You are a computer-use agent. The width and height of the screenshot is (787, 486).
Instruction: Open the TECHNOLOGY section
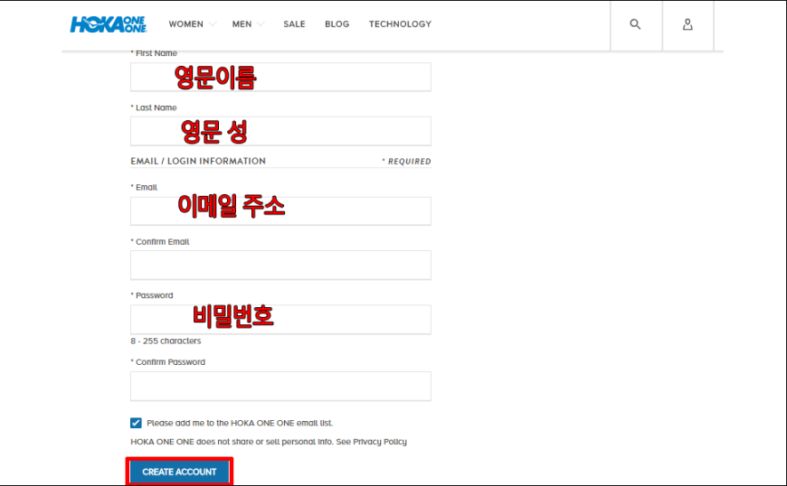coord(400,24)
